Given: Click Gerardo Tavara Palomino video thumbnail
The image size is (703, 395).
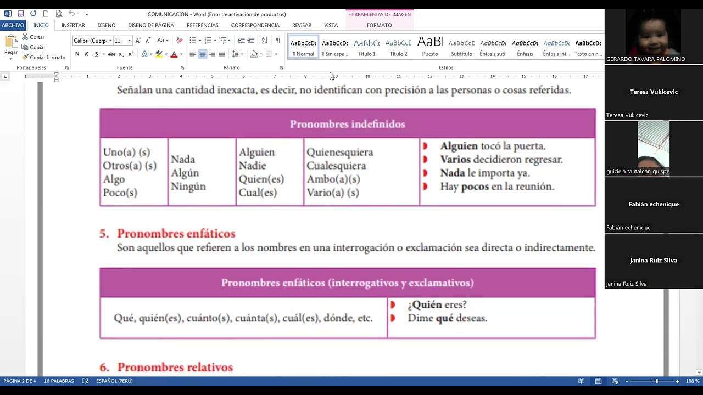Looking at the screenshot, I should coord(654,36).
